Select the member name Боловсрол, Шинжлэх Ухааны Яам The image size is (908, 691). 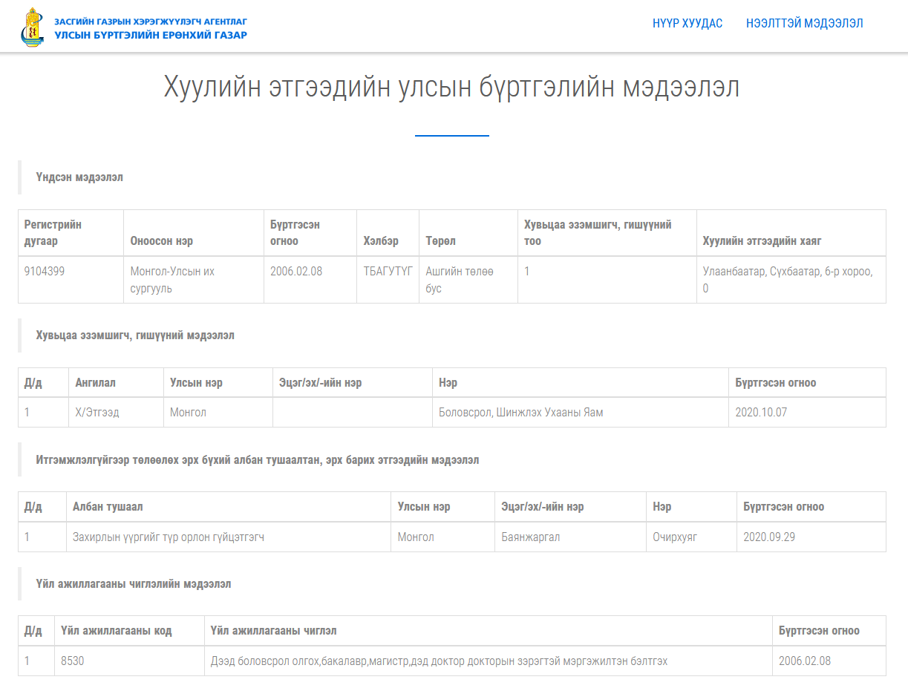tap(521, 413)
